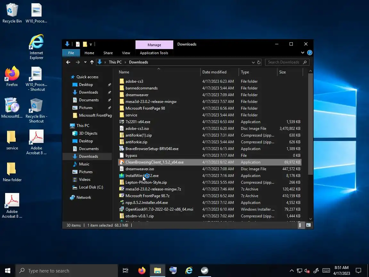Switch to the View ribbon tab
Viewport: 369px width, 277px height.
tap(126, 53)
